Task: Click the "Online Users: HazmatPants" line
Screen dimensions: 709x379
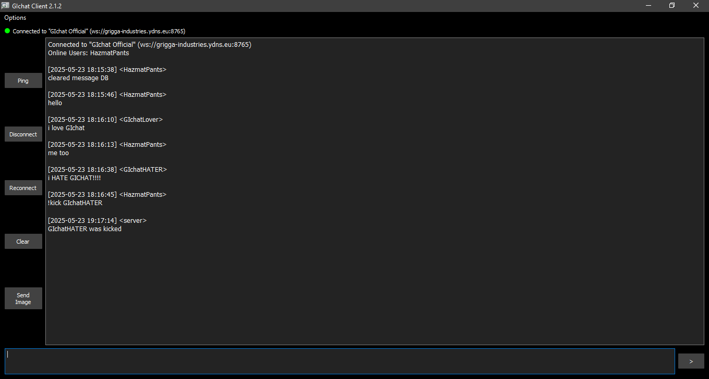Action: (x=89, y=53)
